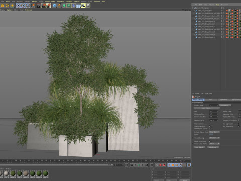Click the Load Preset button
Viewport: 241px width, 181px height.
[x=199, y=147]
